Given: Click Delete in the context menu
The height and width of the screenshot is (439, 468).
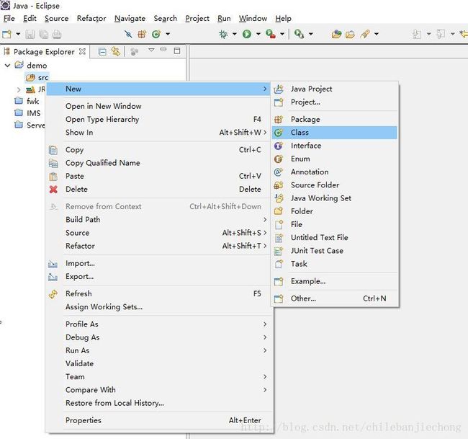Looking at the screenshot, I should tap(158, 189).
